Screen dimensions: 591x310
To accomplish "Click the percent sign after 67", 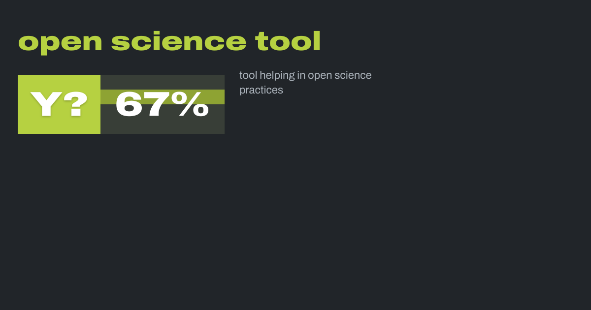I will tap(194, 104).
